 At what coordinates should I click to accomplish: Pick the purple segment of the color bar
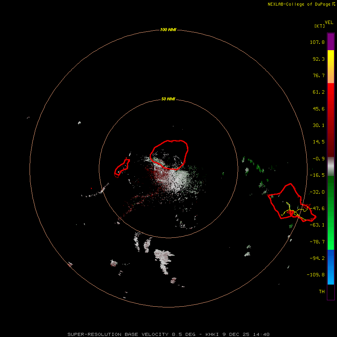click(331, 42)
